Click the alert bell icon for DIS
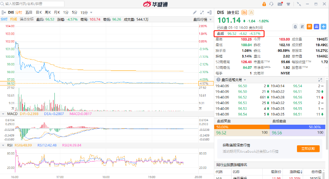This screenshot has height=179, width=329. coord(295,27)
